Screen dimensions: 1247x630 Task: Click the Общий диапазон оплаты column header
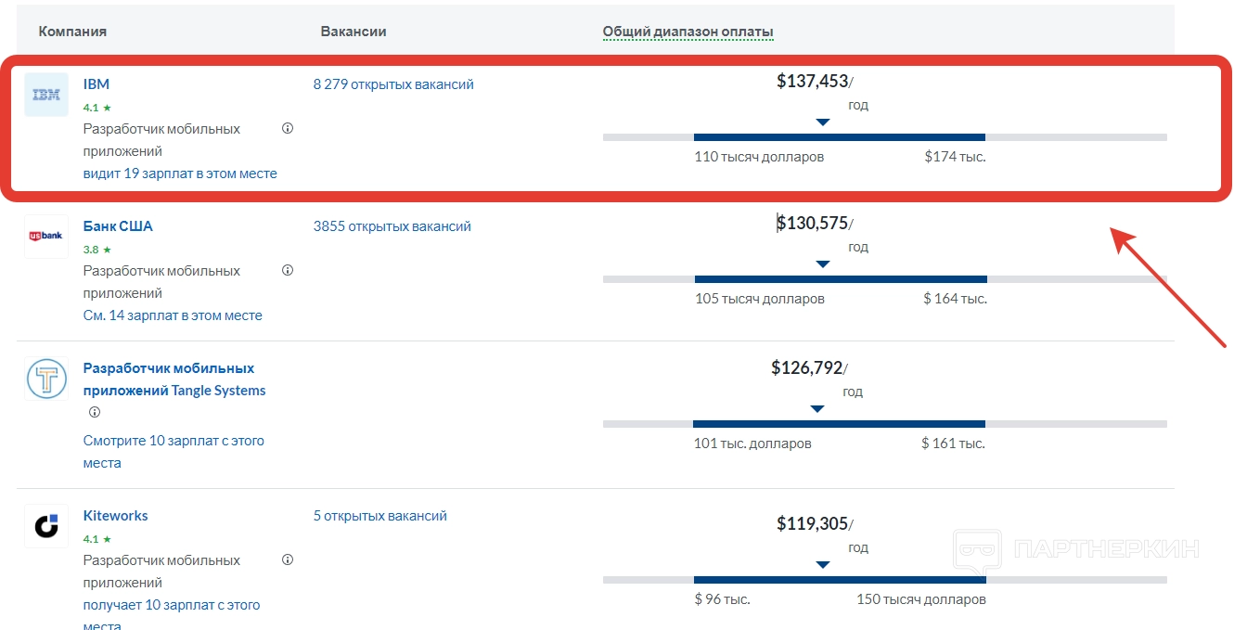coord(688,32)
